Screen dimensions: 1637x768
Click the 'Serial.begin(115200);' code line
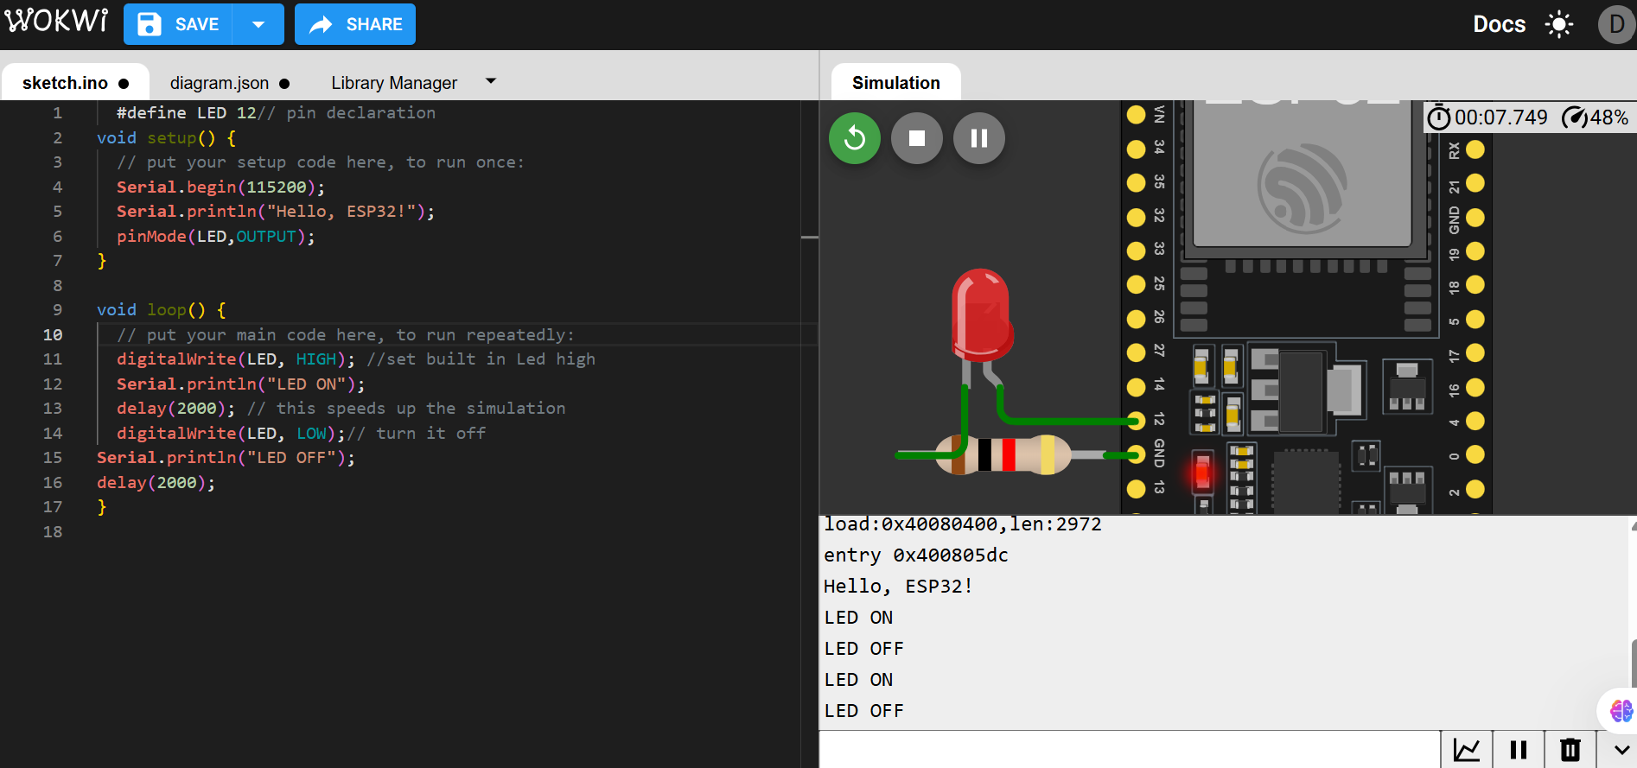tap(220, 187)
